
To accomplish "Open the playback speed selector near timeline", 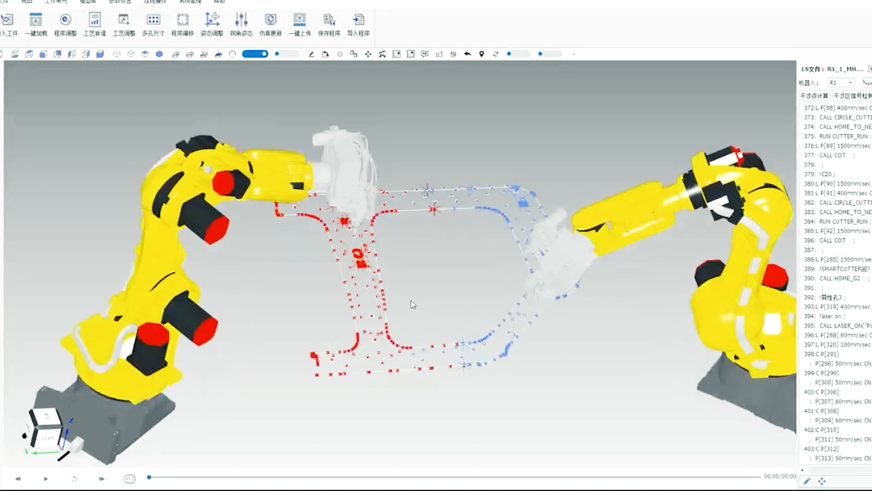I will click(129, 478).
